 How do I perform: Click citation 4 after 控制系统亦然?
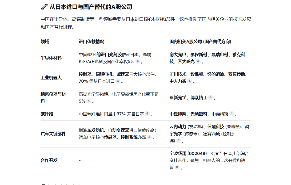coord(149,137)
